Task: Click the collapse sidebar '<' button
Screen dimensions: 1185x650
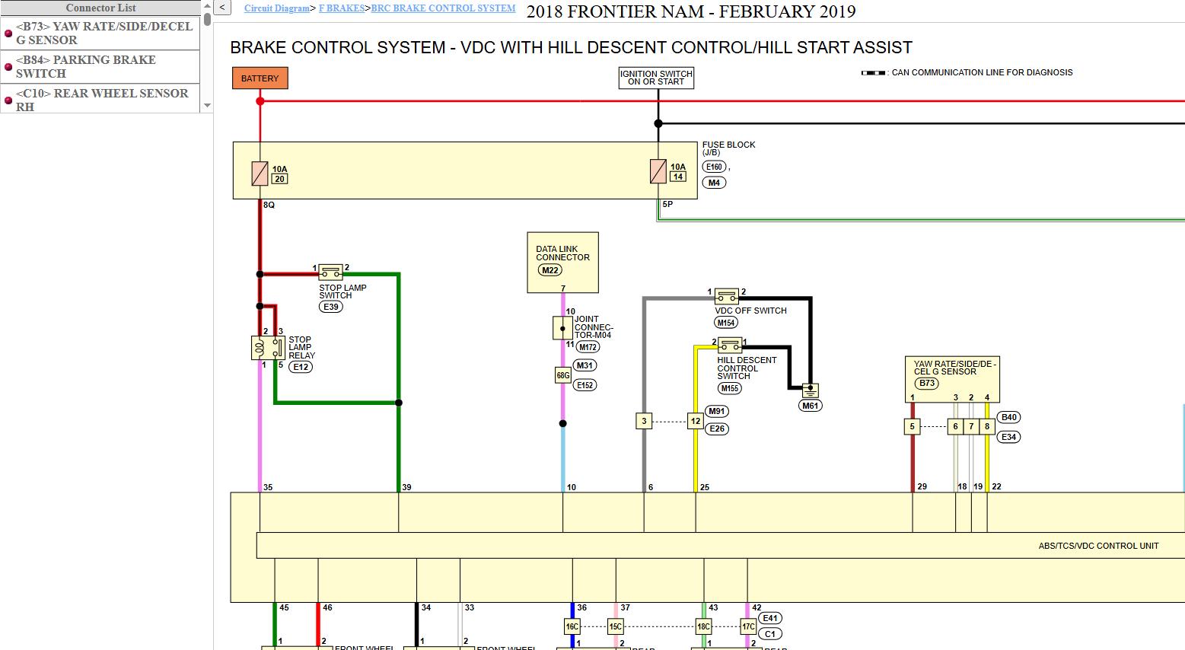Action: tap(221, 8)
